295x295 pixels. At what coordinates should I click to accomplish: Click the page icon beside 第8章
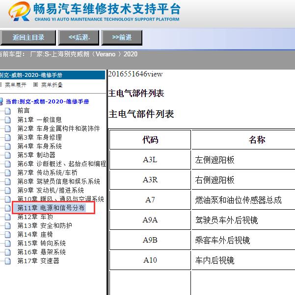click(x=8, y=181)
